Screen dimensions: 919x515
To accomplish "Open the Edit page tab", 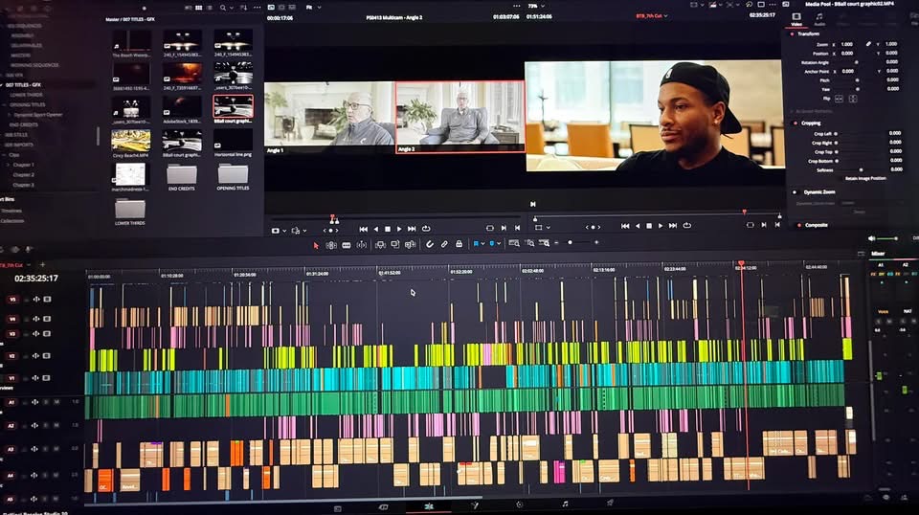I will click(x=429, y=505).
